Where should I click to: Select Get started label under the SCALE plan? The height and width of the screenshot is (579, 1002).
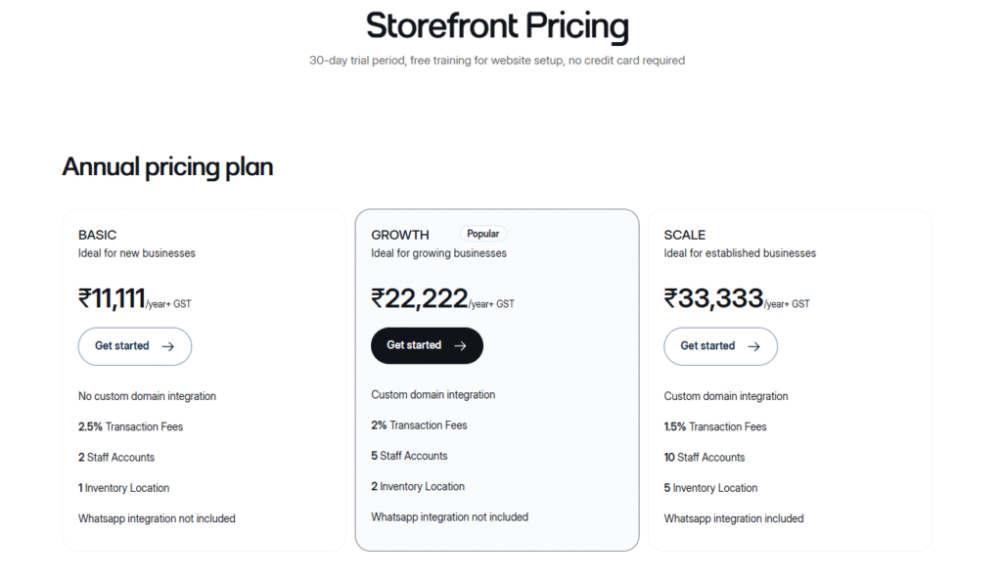(707, 346)
